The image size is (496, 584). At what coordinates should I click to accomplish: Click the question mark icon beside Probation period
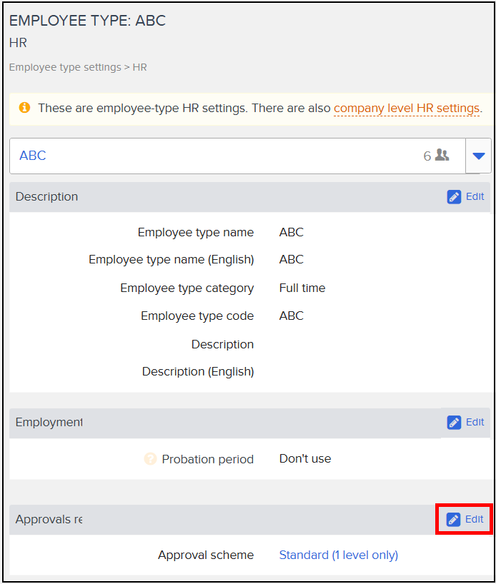point(150,459)
